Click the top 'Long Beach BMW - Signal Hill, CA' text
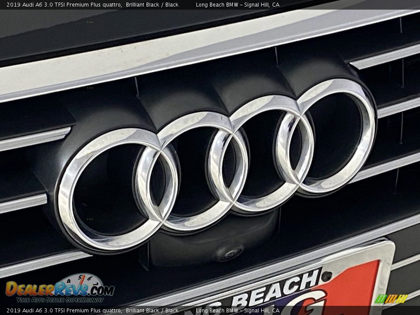This screenshot has height=315, width=420. coord(238,4)
